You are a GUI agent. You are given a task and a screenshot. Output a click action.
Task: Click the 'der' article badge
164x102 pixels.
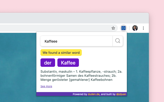48,62
